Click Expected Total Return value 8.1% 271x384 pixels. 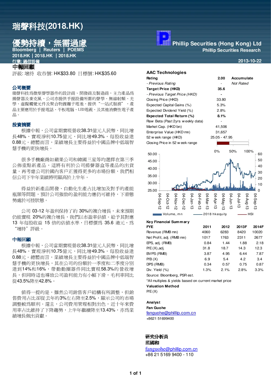222,116
